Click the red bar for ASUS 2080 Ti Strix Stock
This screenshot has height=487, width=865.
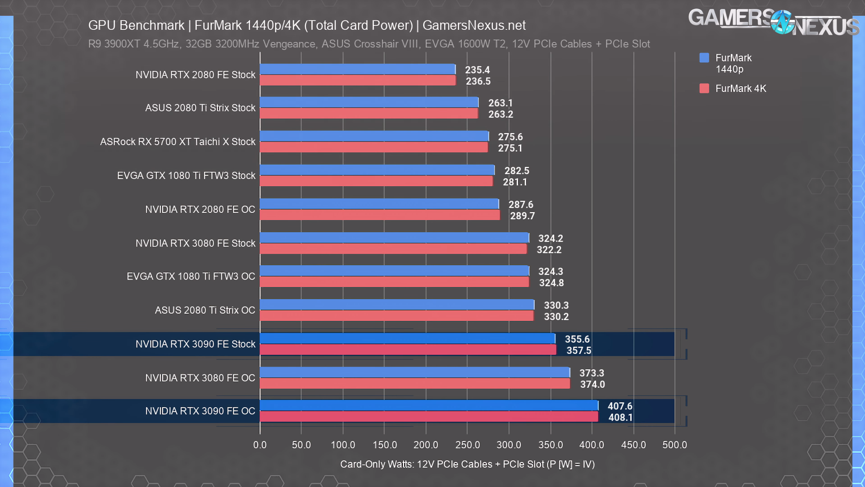[369, 114]
